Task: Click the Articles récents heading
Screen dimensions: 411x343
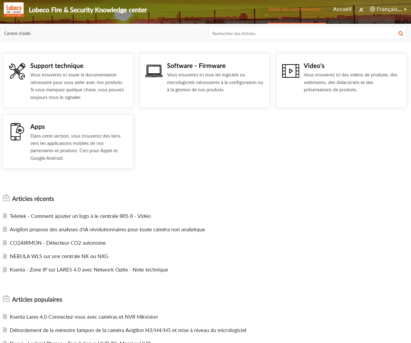Action: (33, 199)
